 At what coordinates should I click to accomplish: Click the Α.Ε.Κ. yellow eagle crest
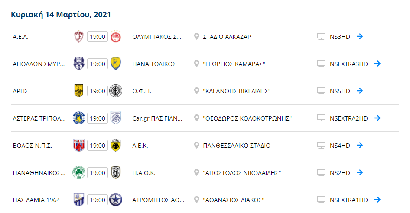pyautogui.click(x=116, y=145)
